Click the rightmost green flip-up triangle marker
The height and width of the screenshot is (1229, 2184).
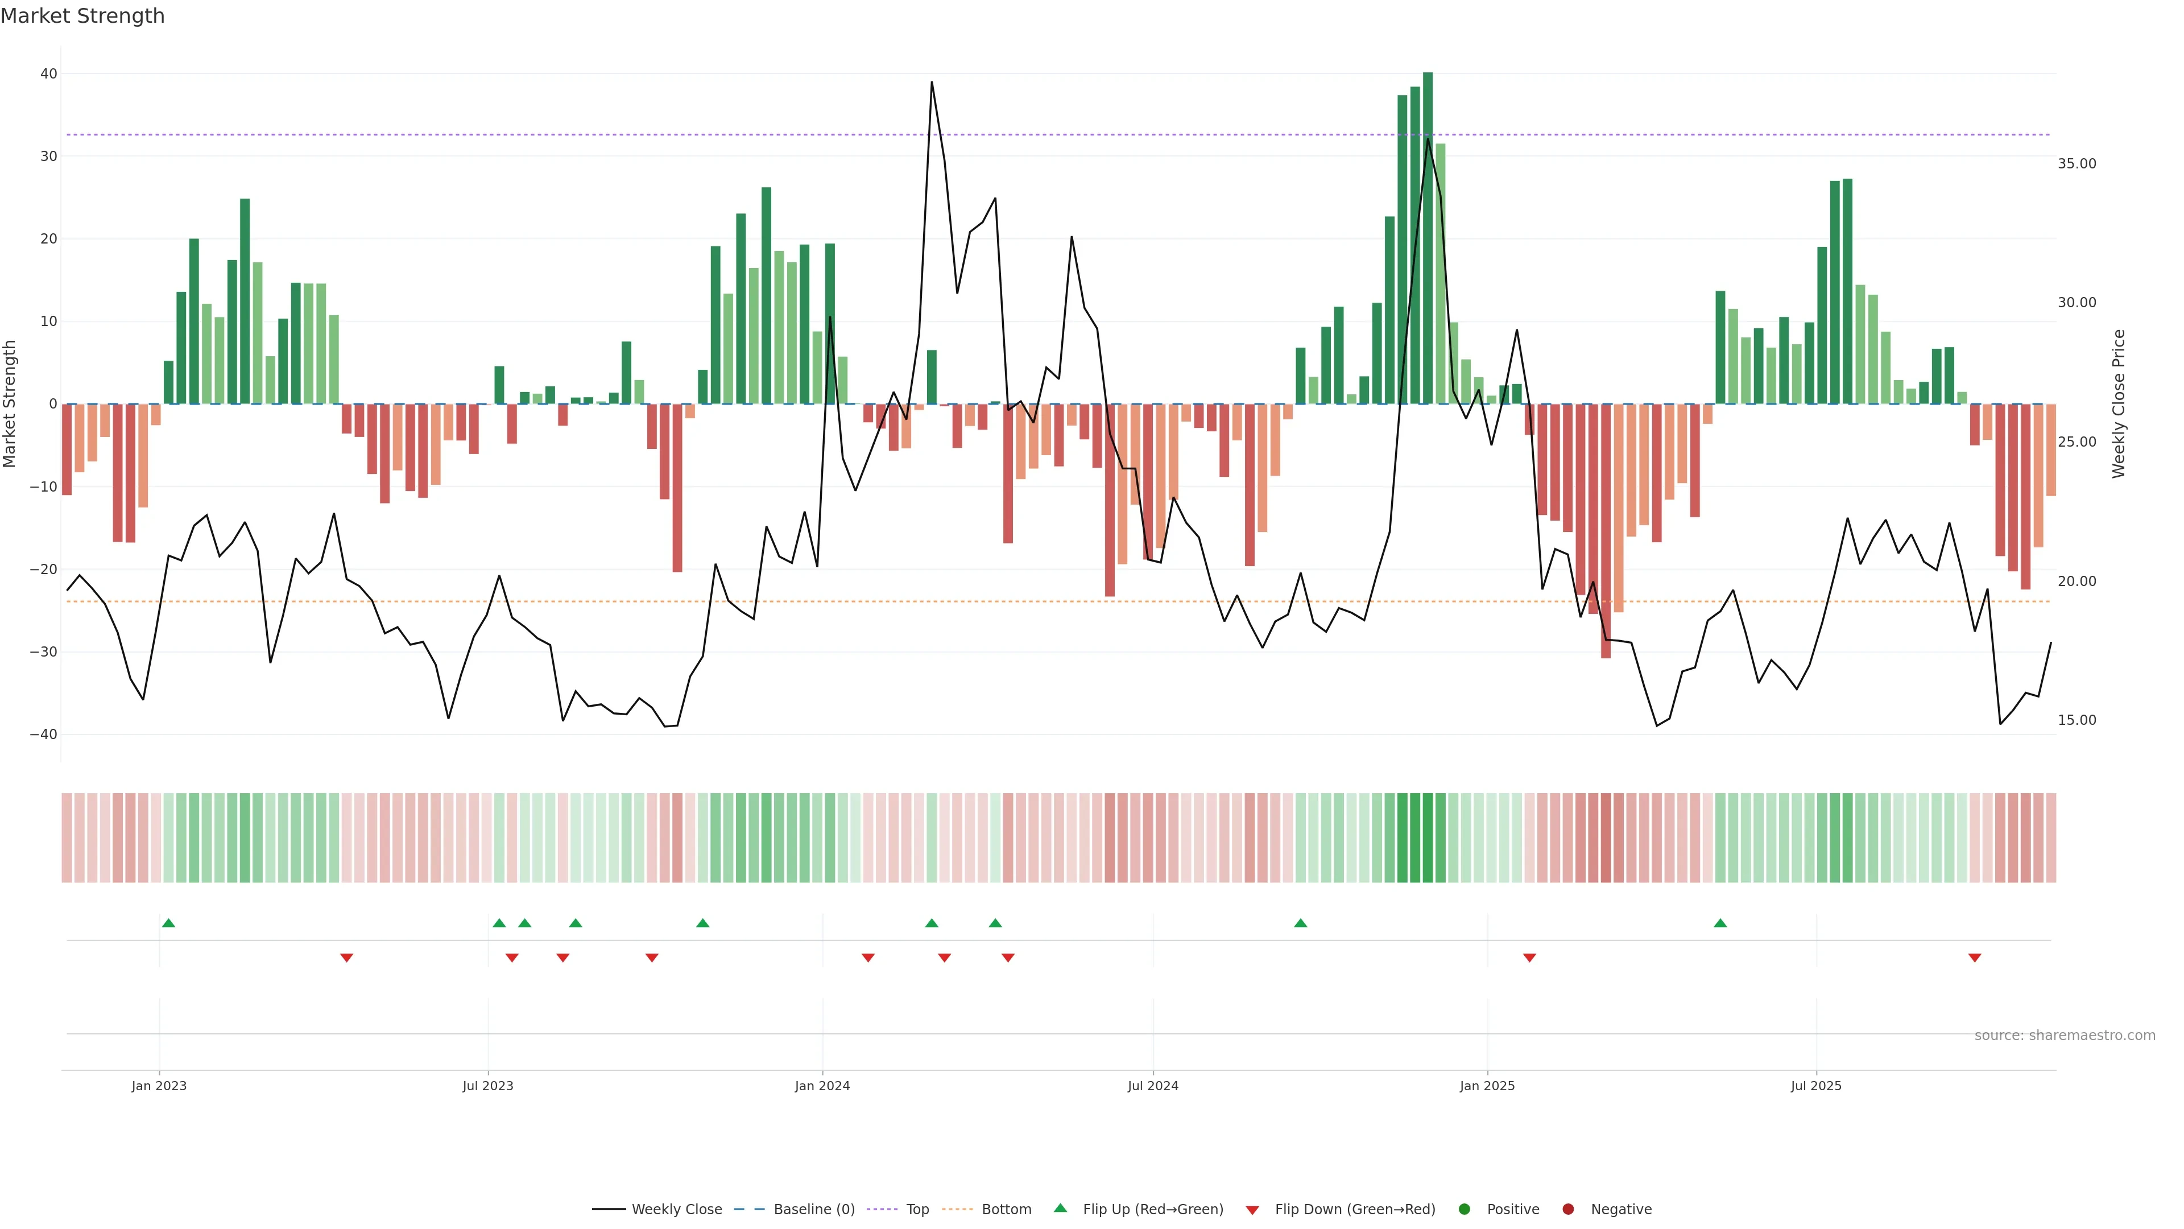[1720, 923]
